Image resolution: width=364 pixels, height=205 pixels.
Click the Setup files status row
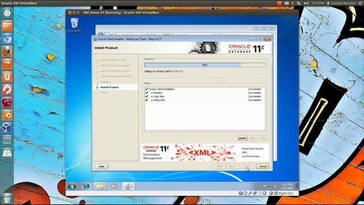[205, 100]
